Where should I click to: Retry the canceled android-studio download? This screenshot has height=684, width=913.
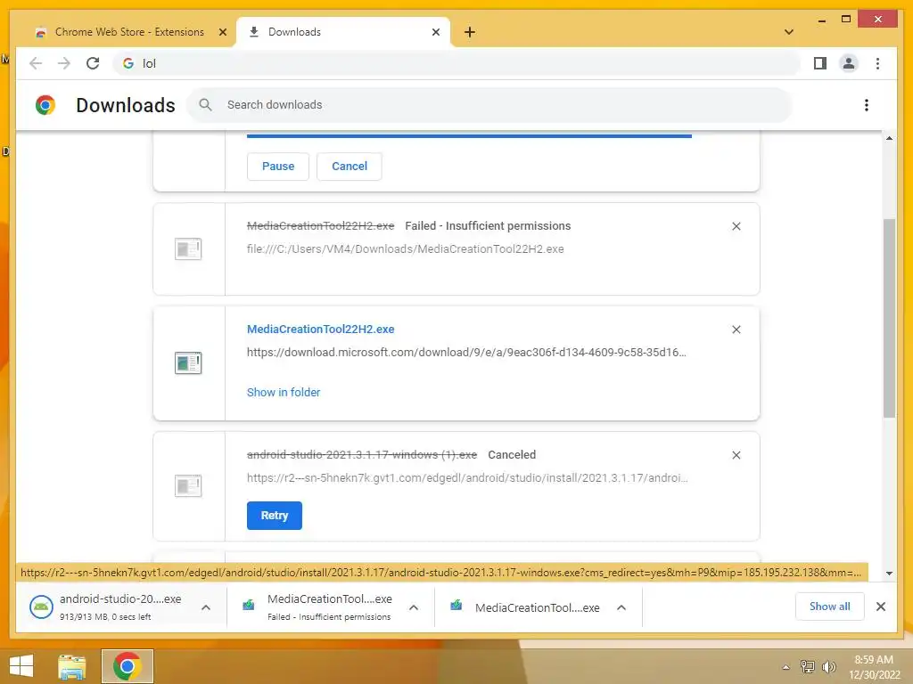[x=275, y=516]
